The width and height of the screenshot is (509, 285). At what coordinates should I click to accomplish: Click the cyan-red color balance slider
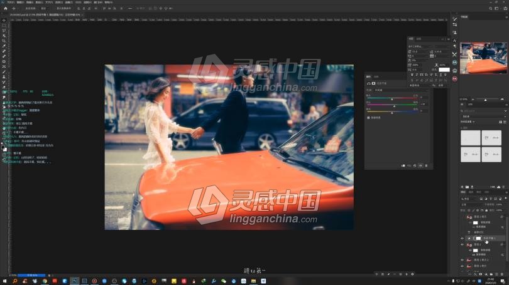pyautogui.click(x=392, y=98)
